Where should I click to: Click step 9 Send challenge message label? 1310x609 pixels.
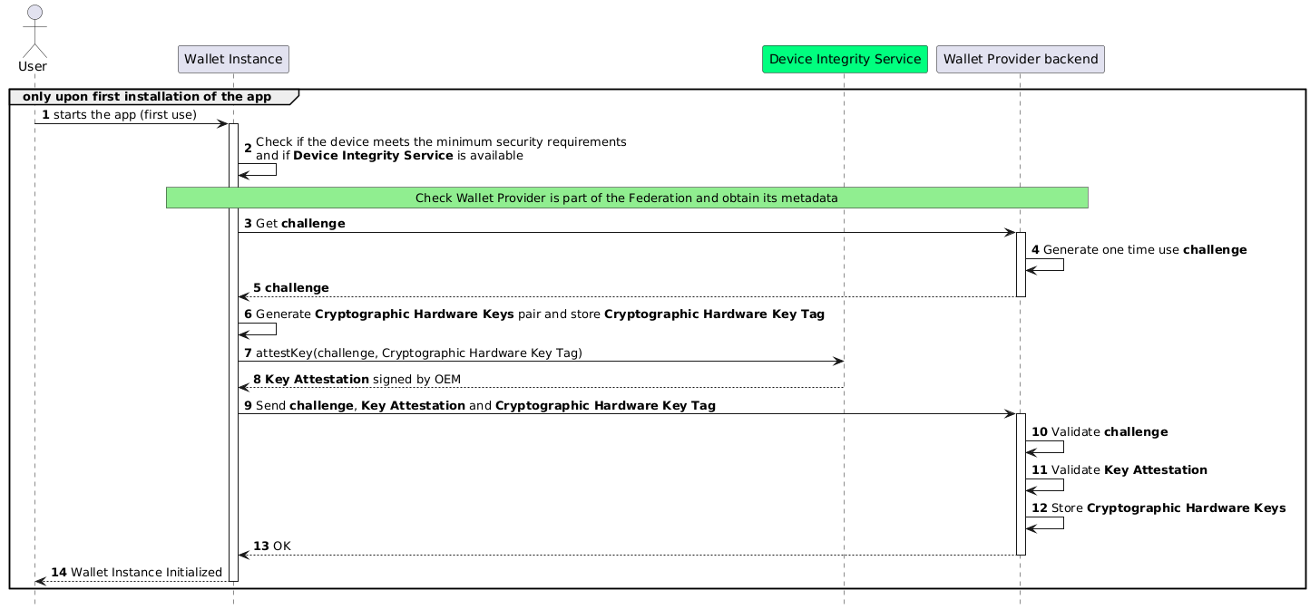485,405
